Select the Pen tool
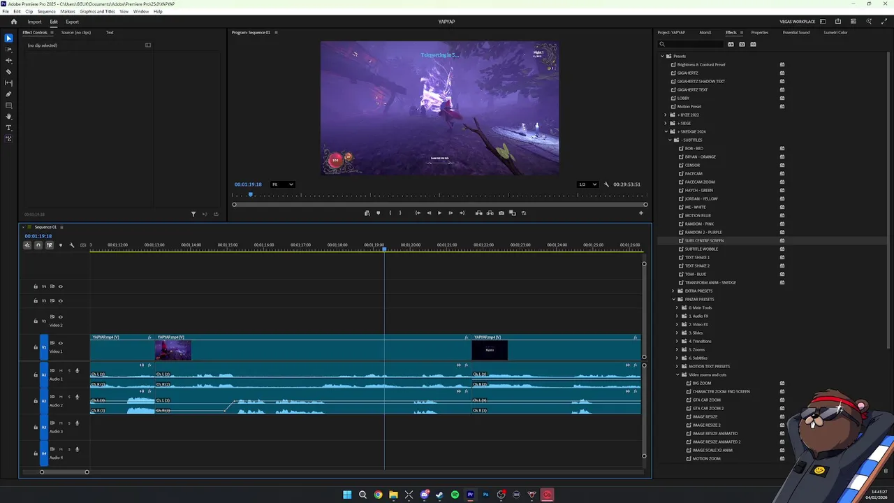894x503 pixels. click(8, 94)
